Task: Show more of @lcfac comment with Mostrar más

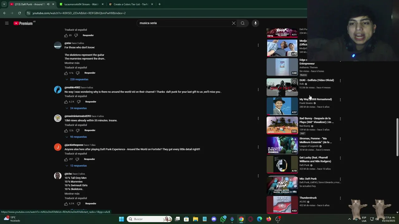Action: (x=72, y=194)
